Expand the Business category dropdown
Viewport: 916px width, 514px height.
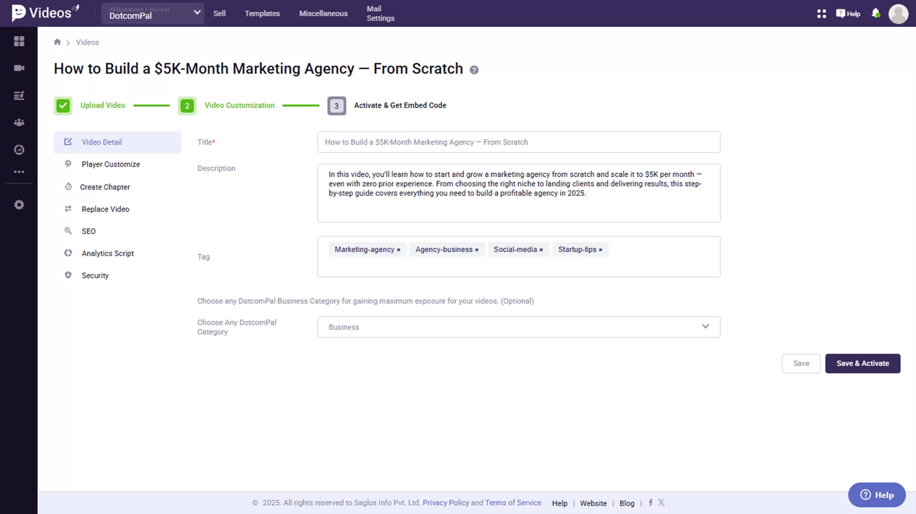(519, 327)
